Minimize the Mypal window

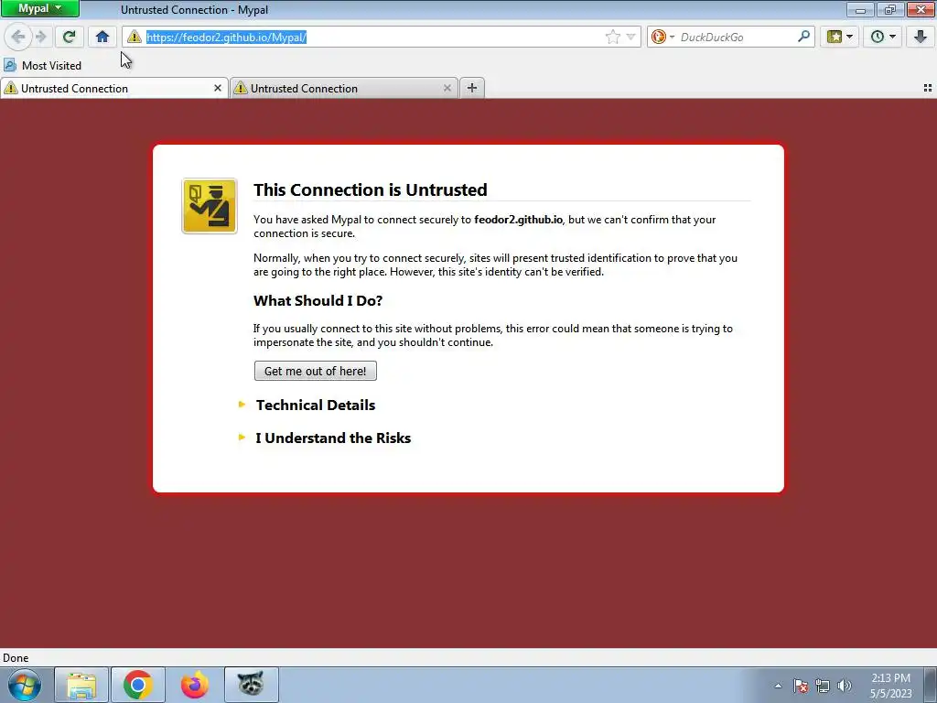point(860,9)
